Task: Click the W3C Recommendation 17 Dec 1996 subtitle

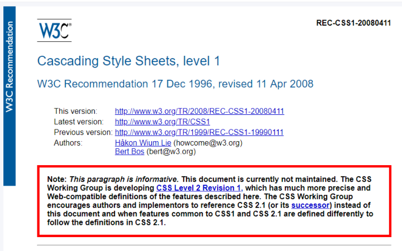Action: click(175, 84)
